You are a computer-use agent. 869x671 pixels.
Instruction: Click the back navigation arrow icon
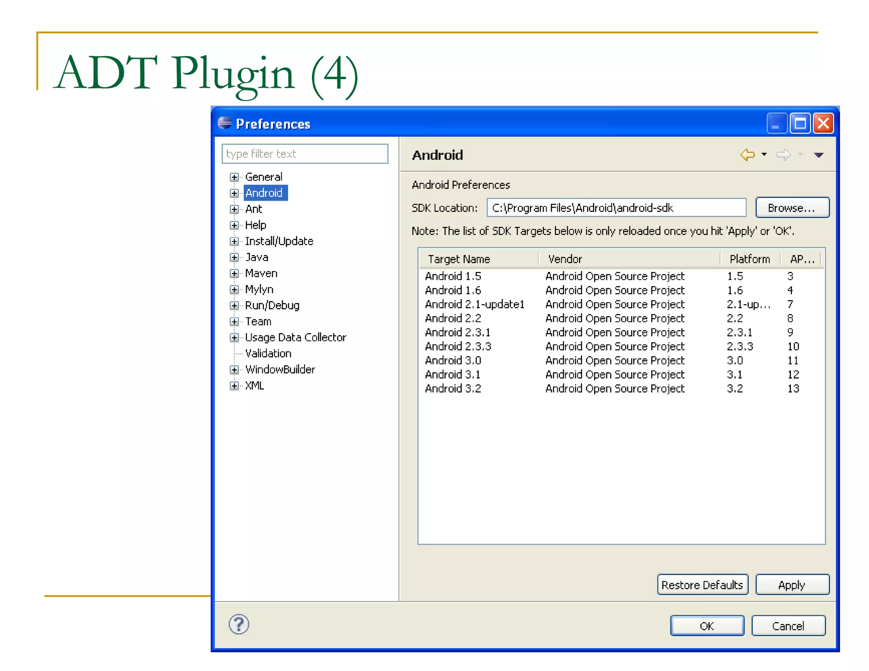pyautogui.click(x=747, y=155)
